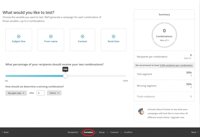Click the plus icon above Content
The width and height of the screenshot is (200, 137).
coord(82,36)
